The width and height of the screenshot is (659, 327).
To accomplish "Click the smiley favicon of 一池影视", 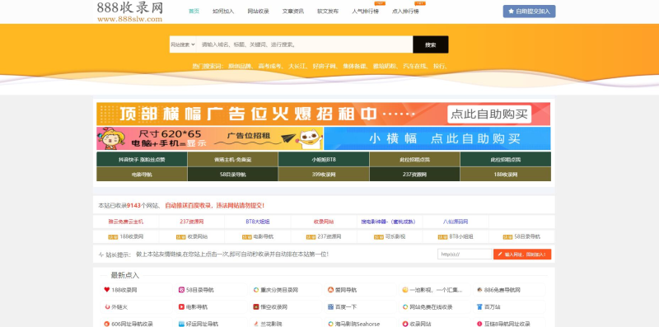I will 405,290.
